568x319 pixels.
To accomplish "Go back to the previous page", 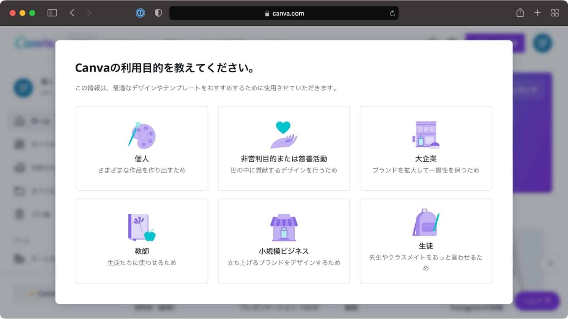I will [72, 13].
